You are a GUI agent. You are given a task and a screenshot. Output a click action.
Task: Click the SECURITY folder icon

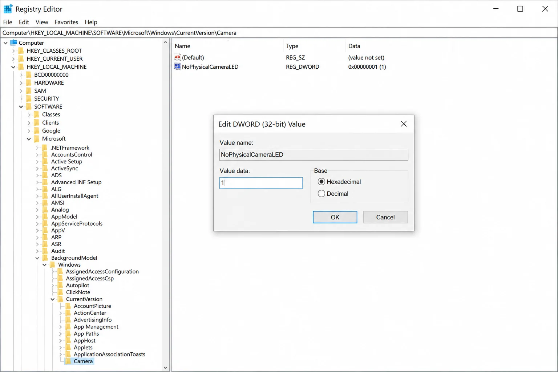tap(29, 98)
